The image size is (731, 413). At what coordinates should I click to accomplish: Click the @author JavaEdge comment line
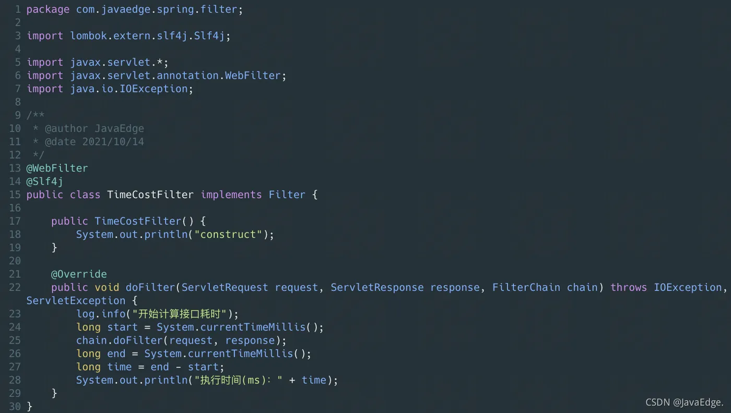[88, 128]
